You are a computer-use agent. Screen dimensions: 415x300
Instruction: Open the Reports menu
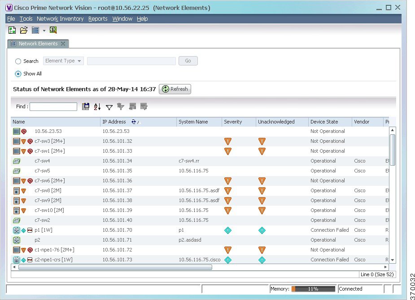coord(98,19)
